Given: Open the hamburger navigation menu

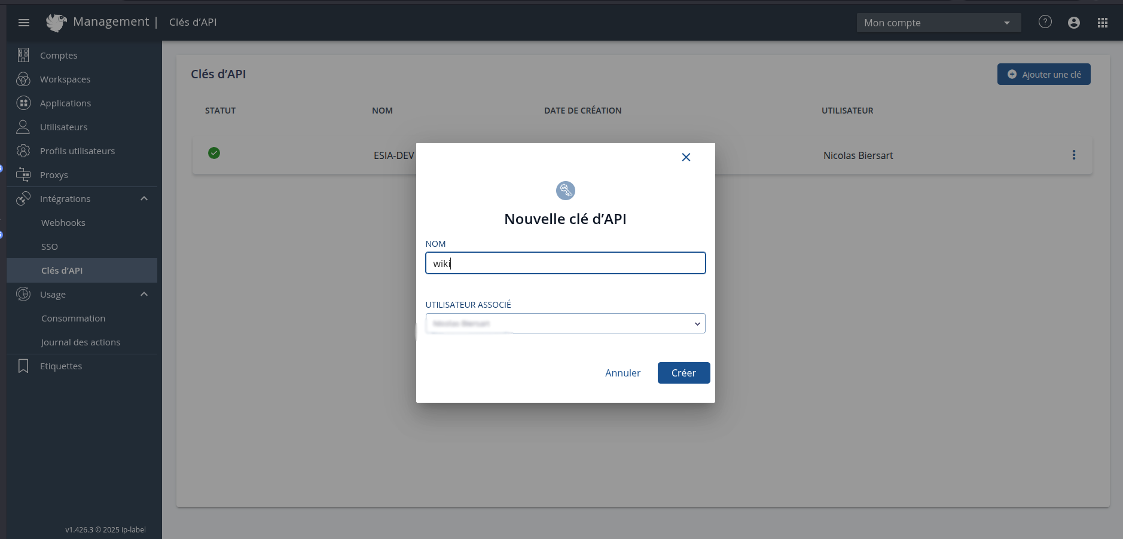Looking at the screenshot, I should pyautogui.click(x=24, y=23).
